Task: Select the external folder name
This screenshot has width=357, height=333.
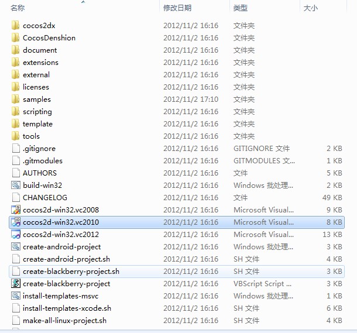Action: click(x=36, y=75)
